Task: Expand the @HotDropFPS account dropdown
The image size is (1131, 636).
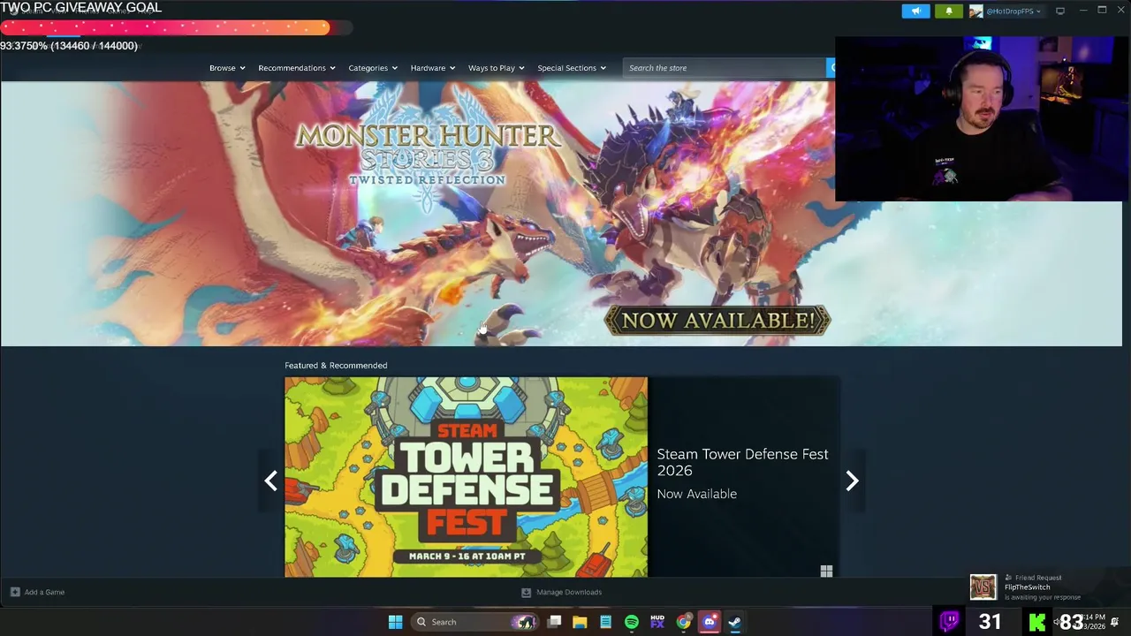Action: point(1013,11)
